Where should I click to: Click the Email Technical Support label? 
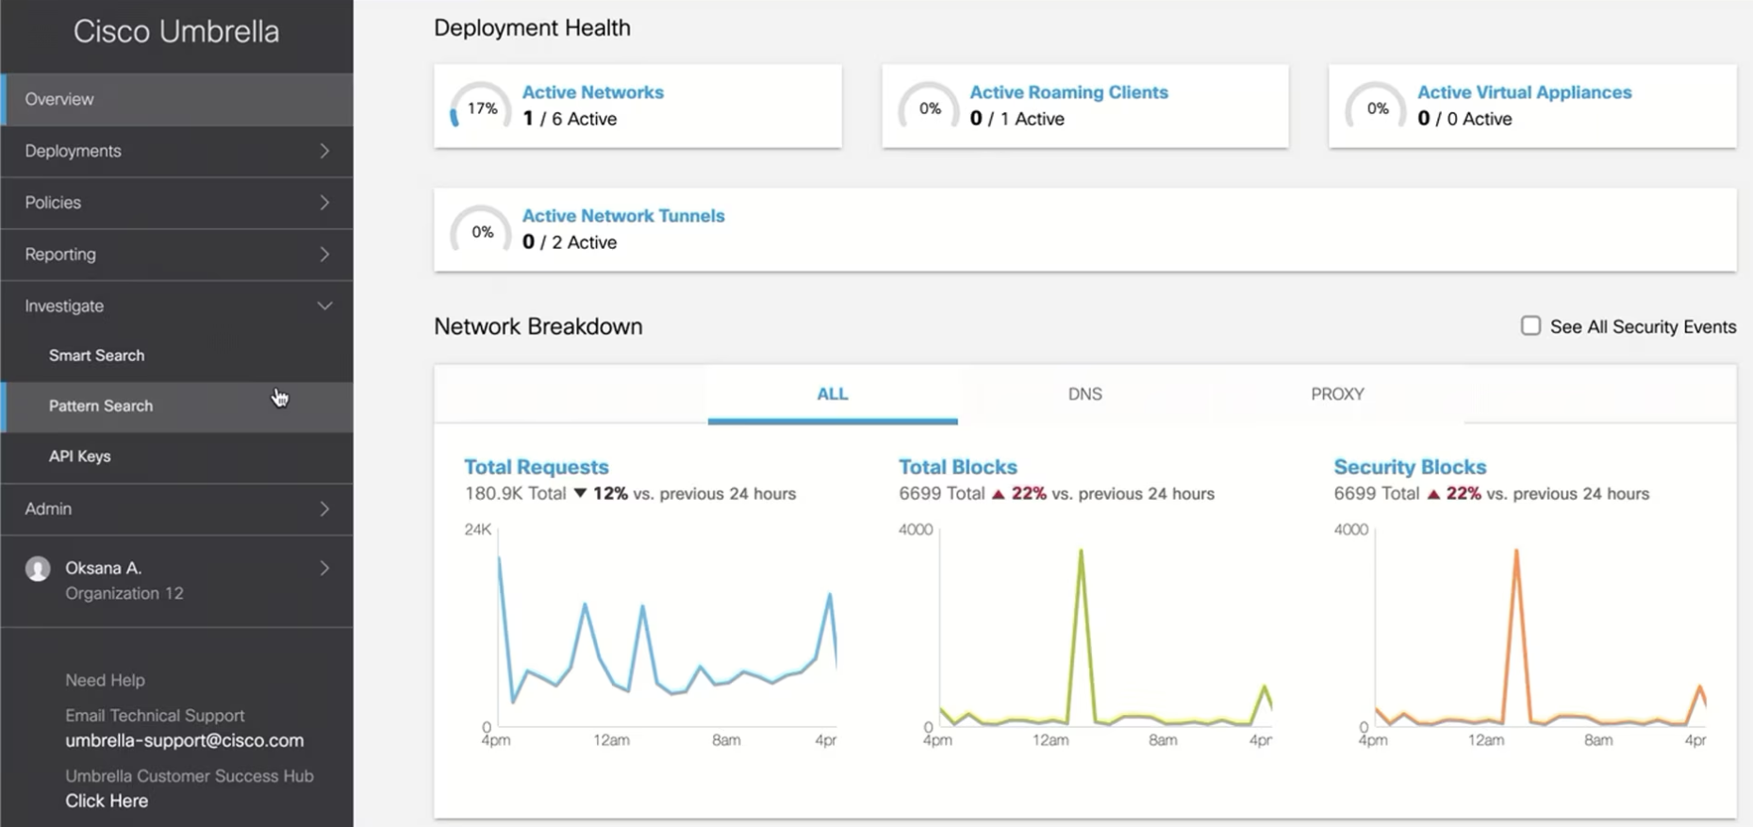point(155,716)
